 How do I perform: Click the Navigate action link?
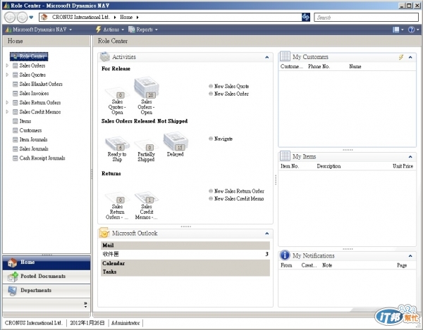click(223, 139)
